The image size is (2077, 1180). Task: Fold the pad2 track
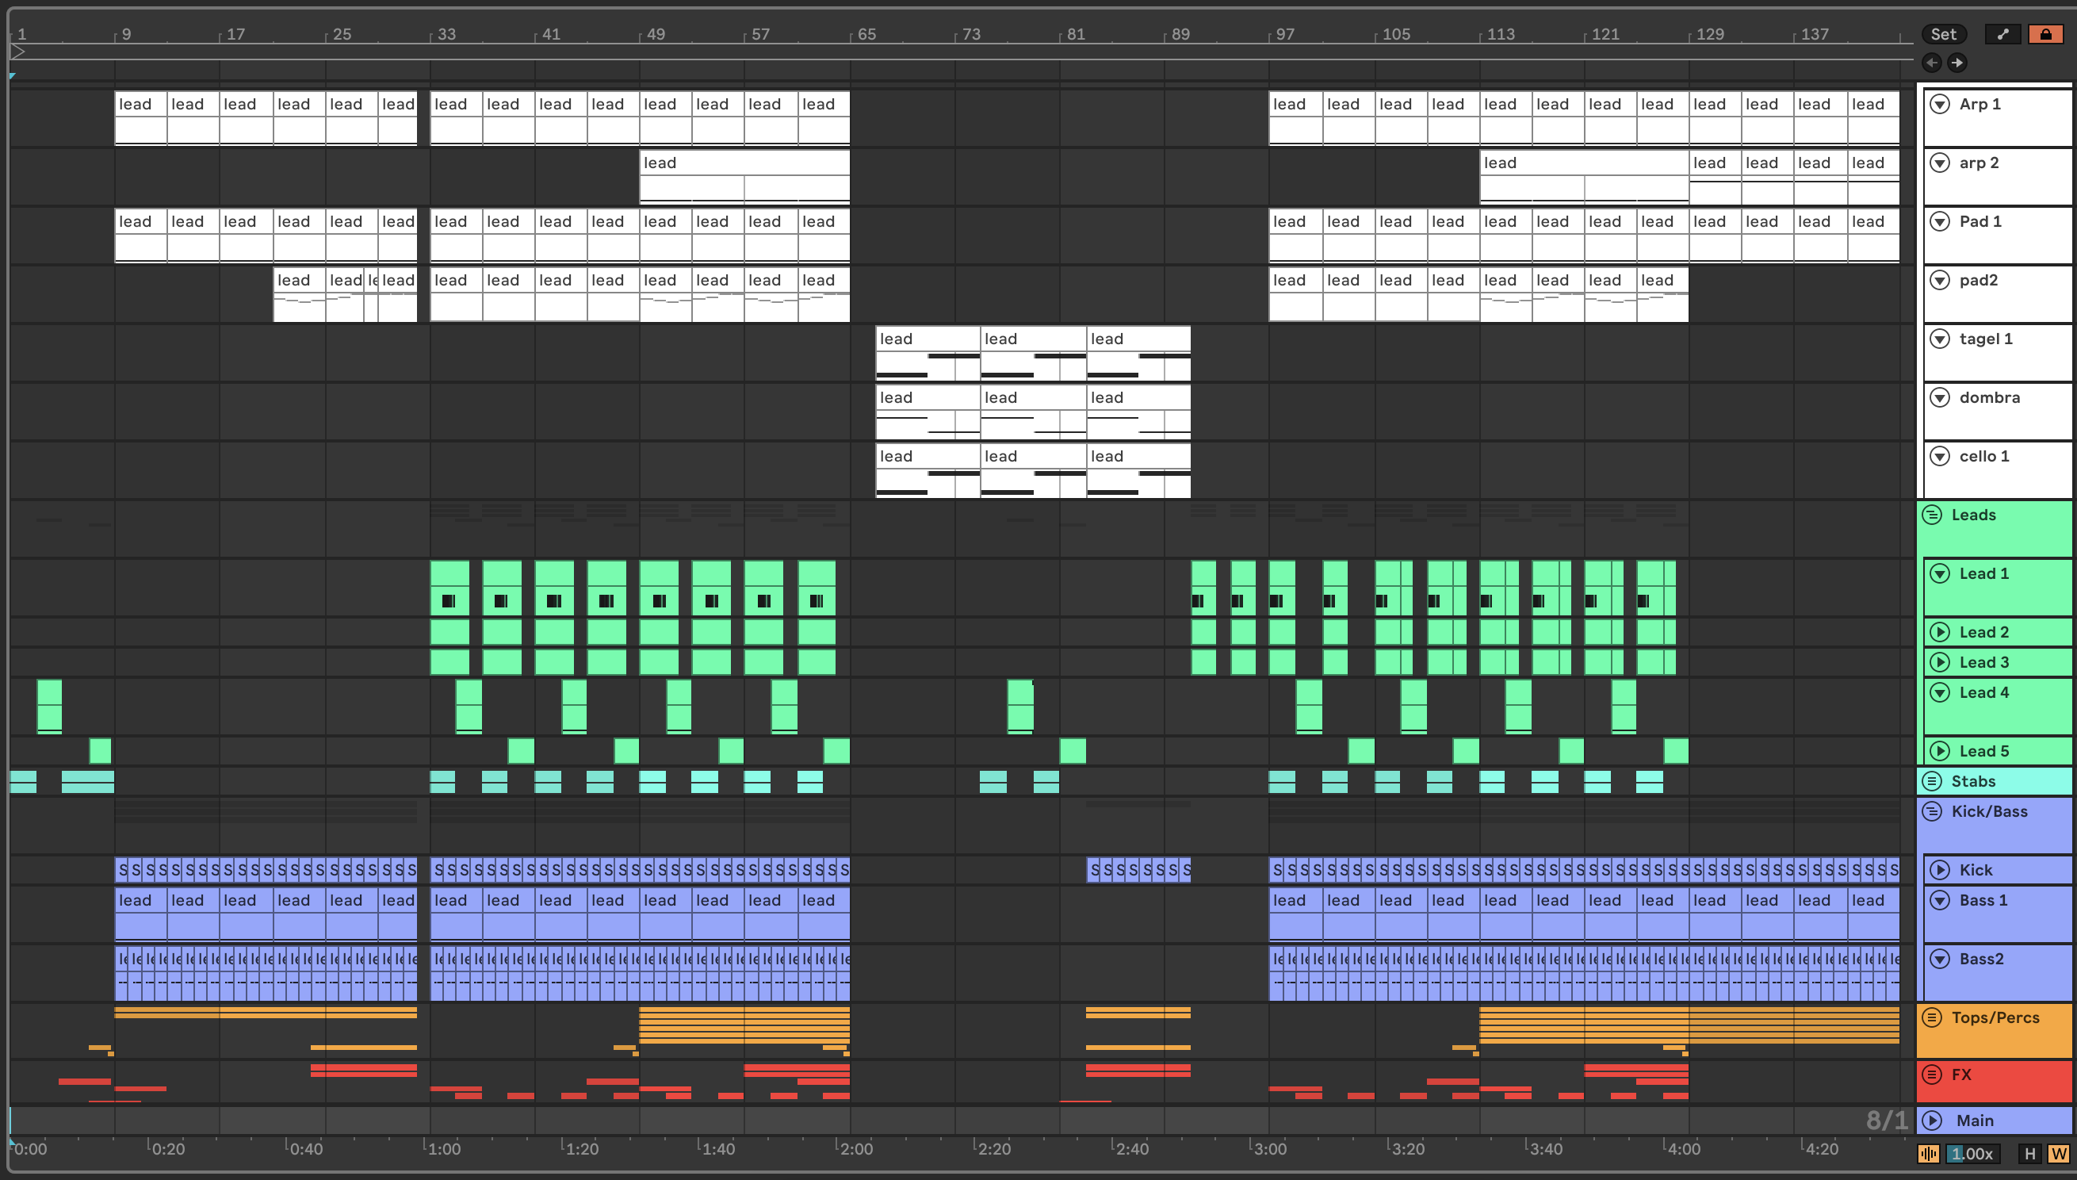point(1939,281)
